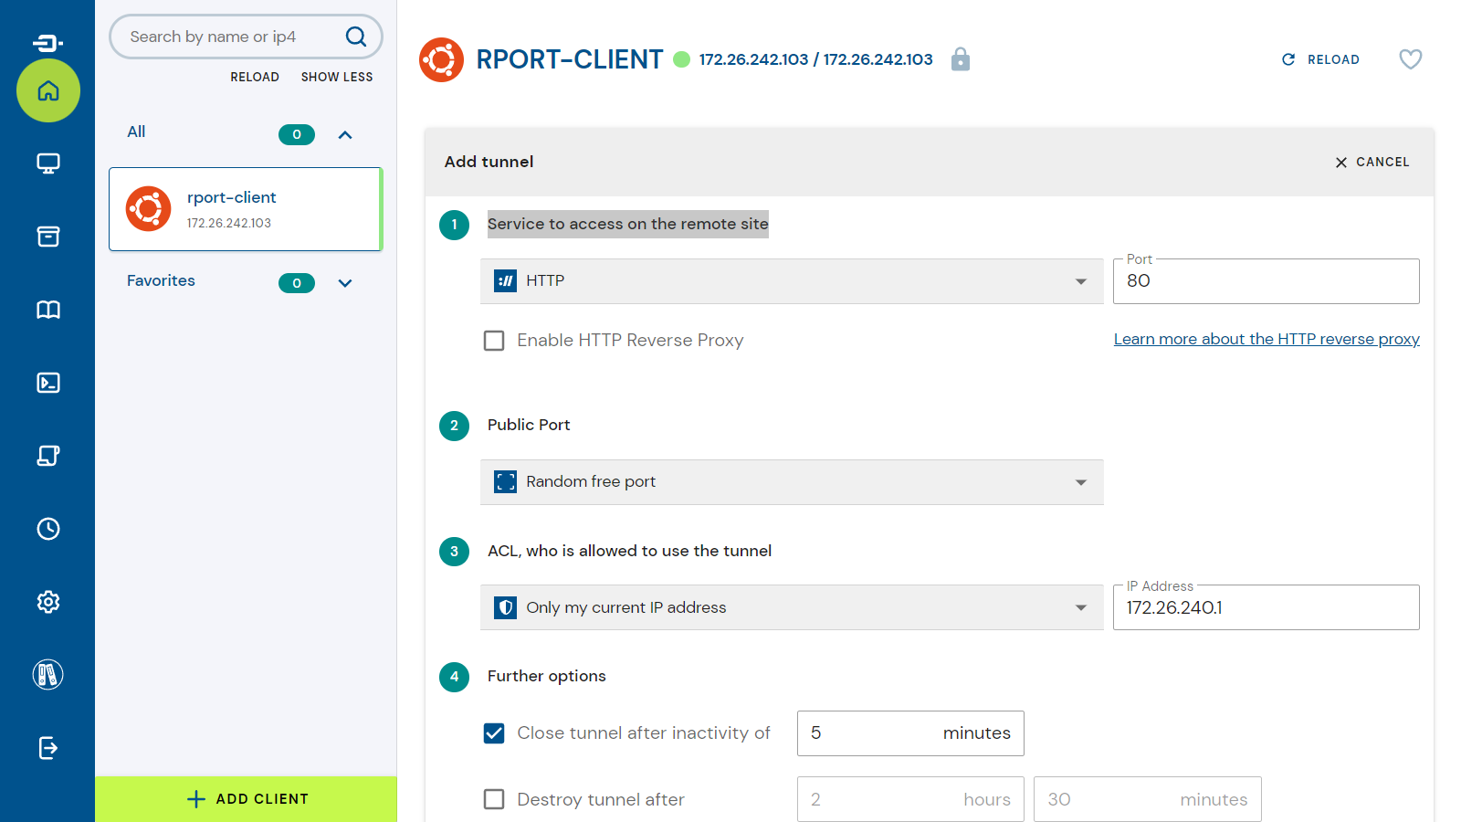Select the rport-client list entry
This screenshot has height=822, width=1461.
(245, 209)
